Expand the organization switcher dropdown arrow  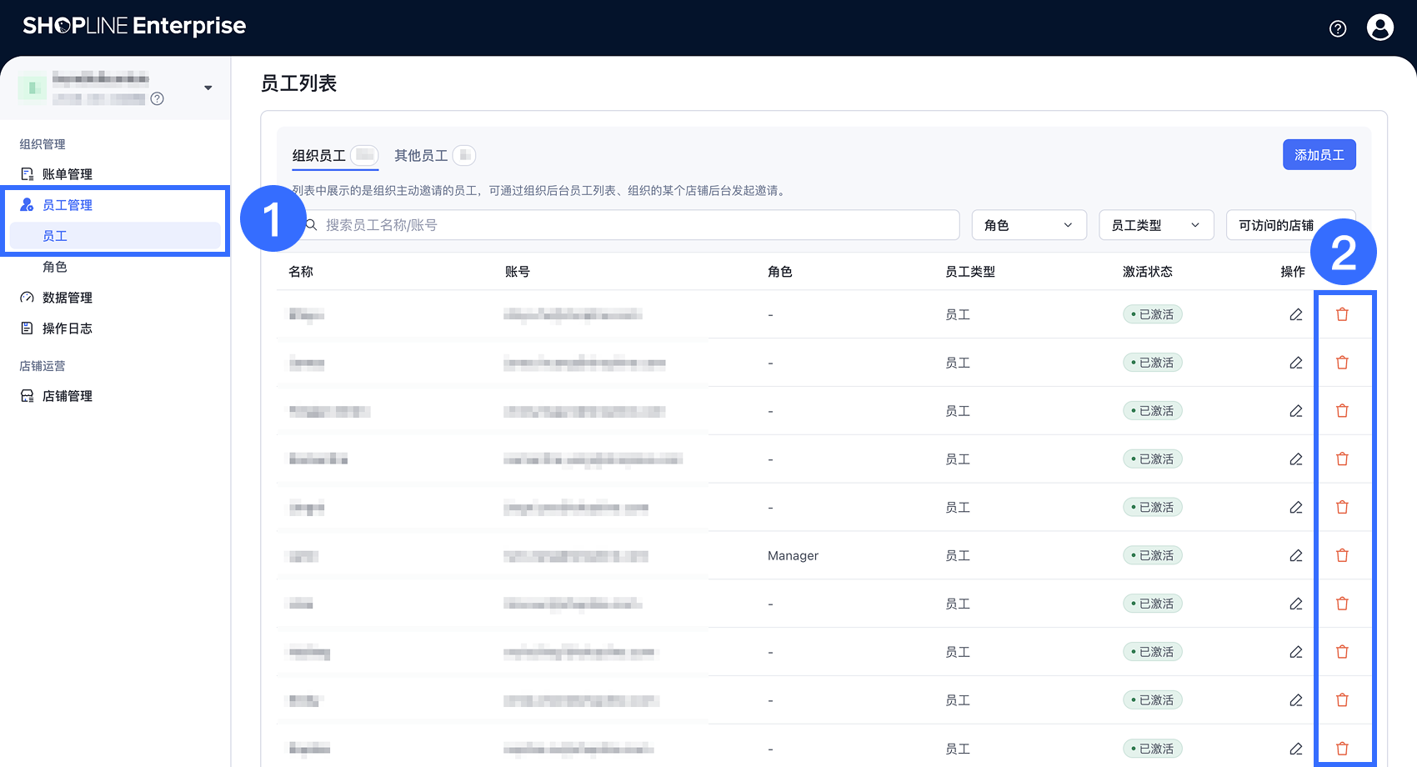point(208,88)
